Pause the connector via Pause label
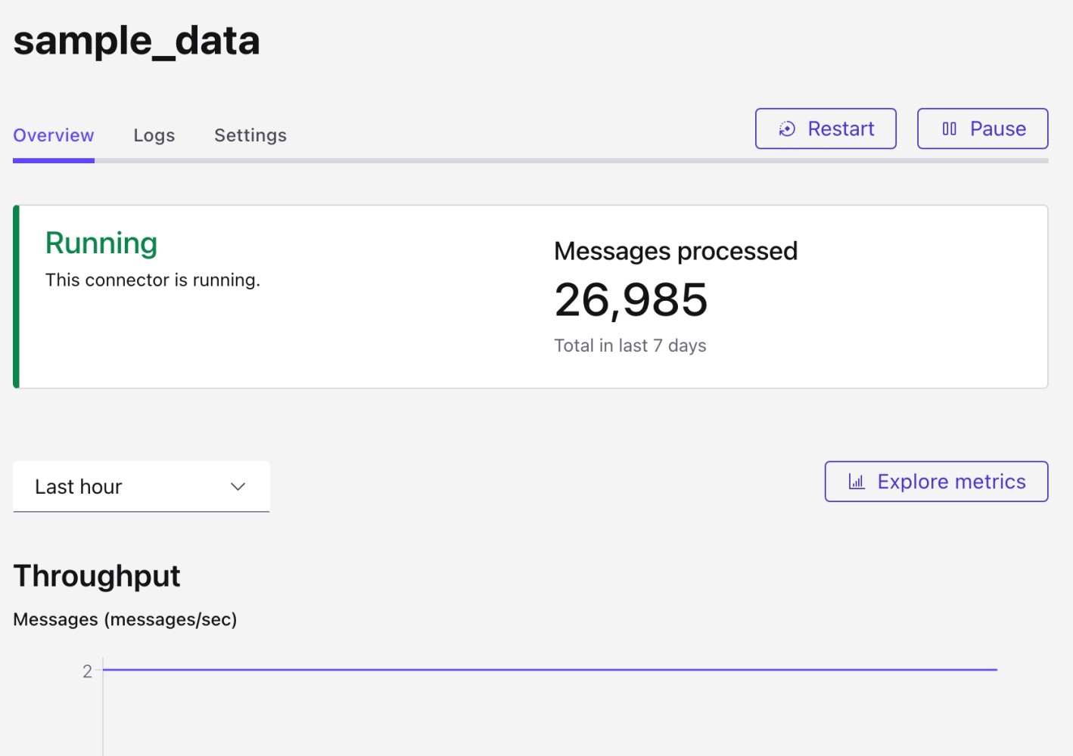The height and width of the screenshot is (756, 1073). pos(997,129)
